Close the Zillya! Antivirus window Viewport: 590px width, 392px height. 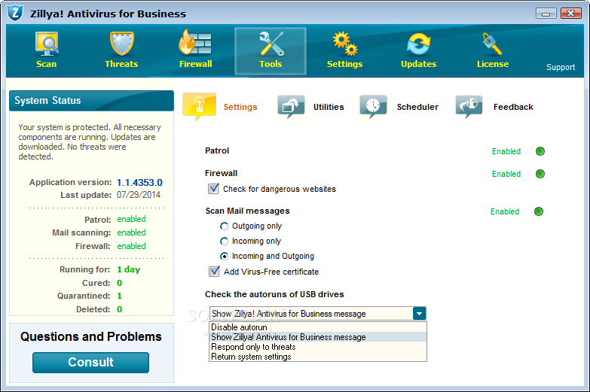tap(571, 14)
